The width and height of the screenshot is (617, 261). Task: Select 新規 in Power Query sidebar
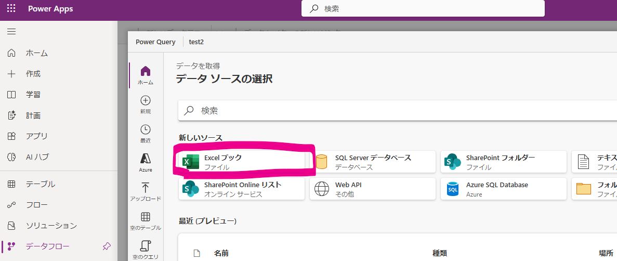(x=146, y=105)
